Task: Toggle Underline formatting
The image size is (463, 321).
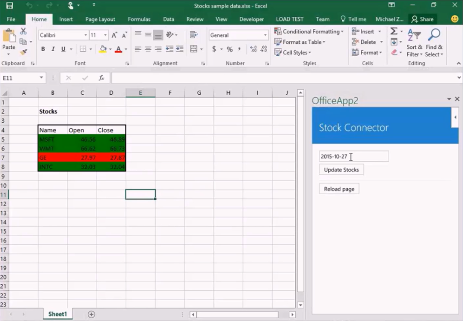Action: [63, 49]
